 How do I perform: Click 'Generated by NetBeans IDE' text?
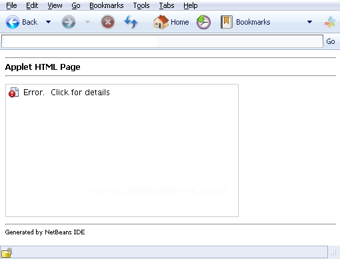(45, 232)
